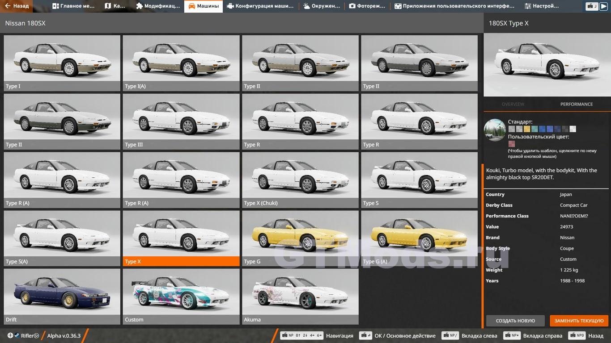
Task: Click the Derby Class Compact Car row
Action: [x=547, y=205]
